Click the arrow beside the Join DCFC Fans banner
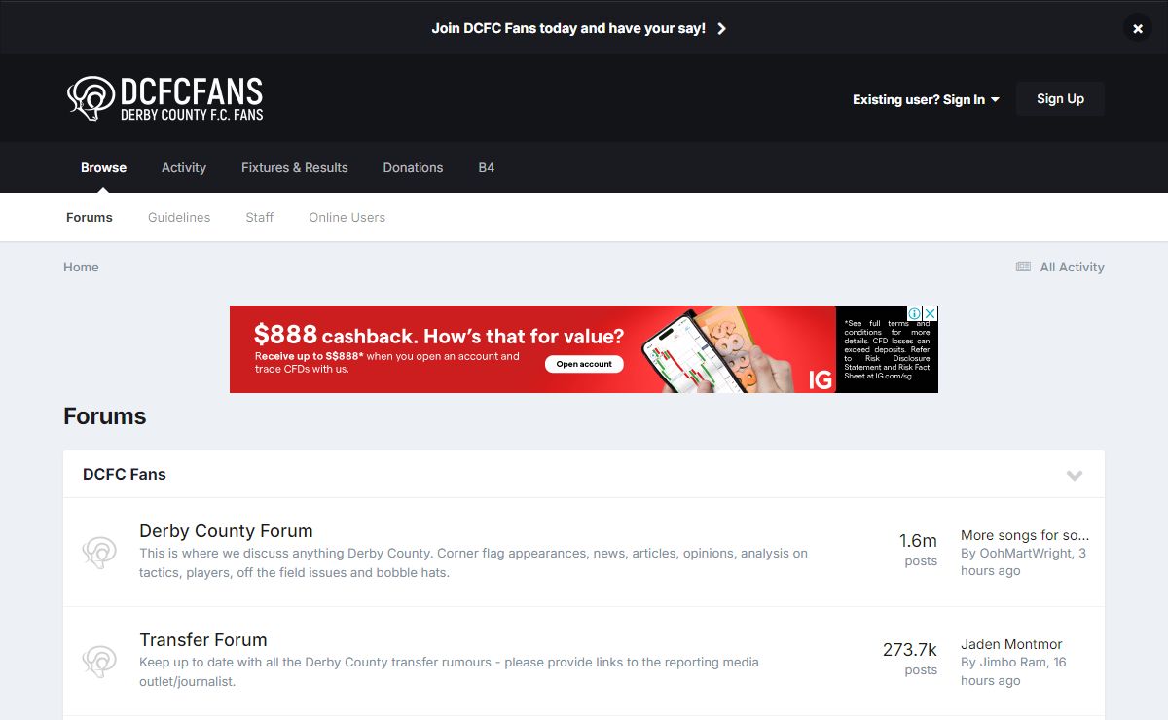The width and height of the screenshot is (1168, 720). click(721, 29)
